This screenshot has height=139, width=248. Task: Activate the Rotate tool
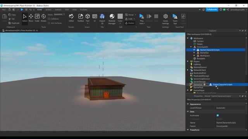click(x=43, y=18)
